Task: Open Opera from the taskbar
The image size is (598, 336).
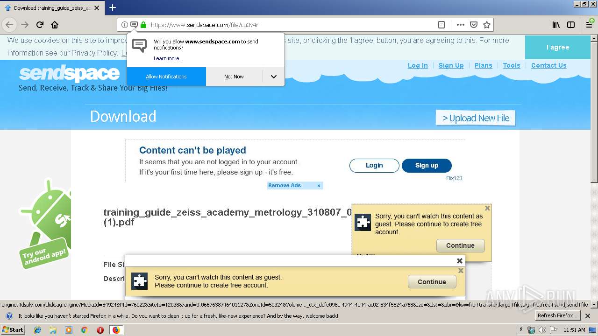Action: (100, 330)
